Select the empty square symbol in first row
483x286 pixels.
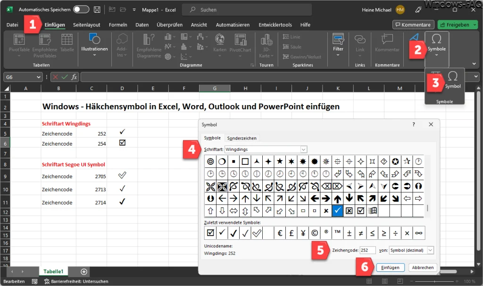click(x=245, y=161)
